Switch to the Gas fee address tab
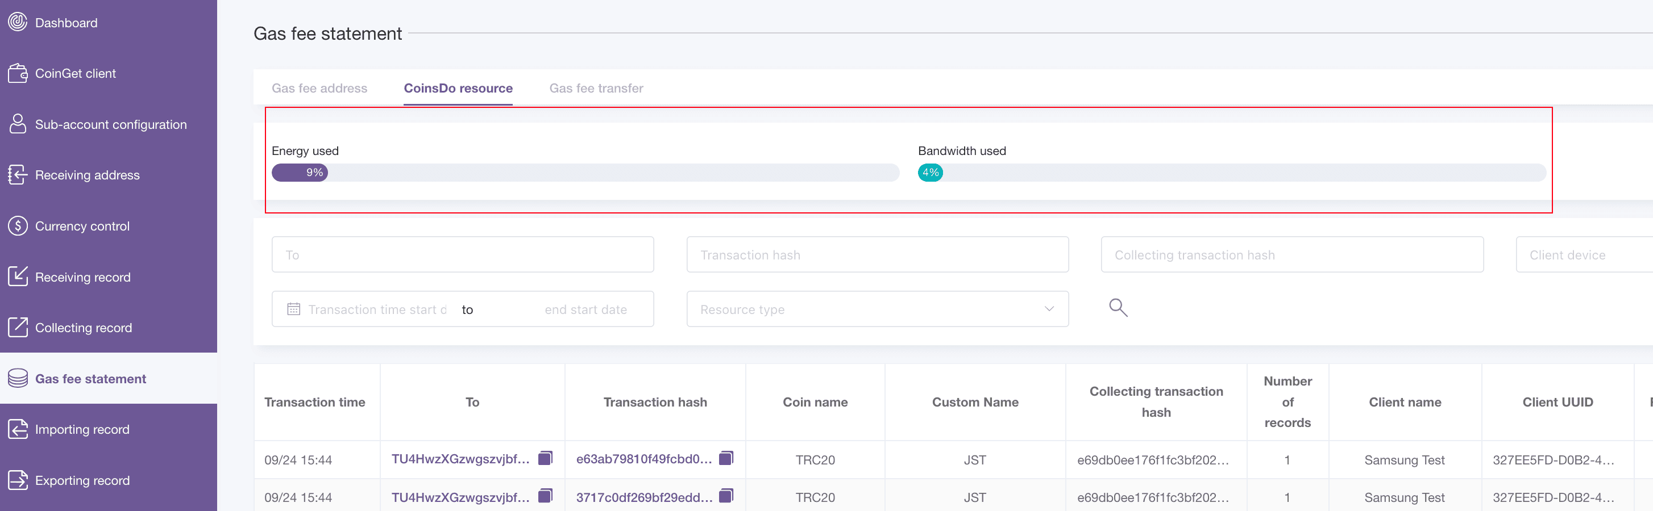Screen dimensions: 1653x511 click(319, 89)
